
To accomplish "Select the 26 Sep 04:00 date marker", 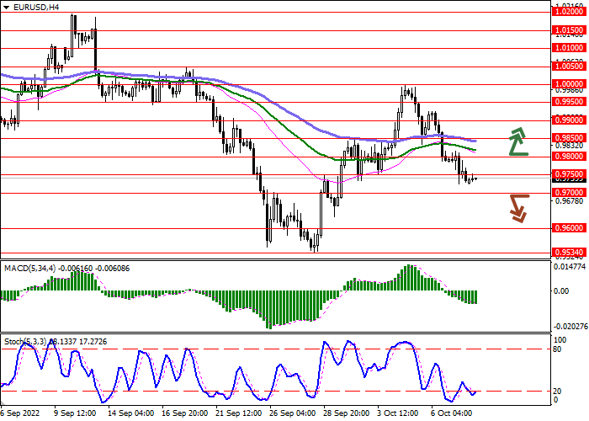I will pyautogui.click(x=291, y=414).
